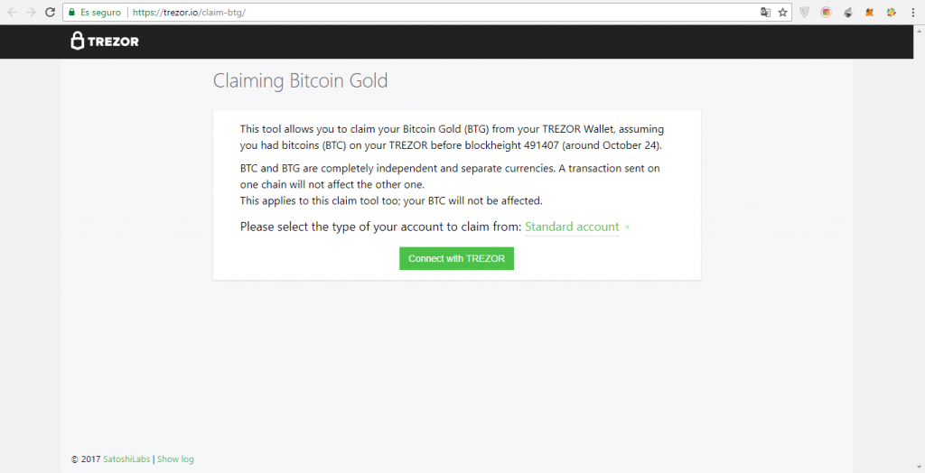The image size is (925, 473).
Task: Click the translate page icon
Action: (x=765, y=12)
